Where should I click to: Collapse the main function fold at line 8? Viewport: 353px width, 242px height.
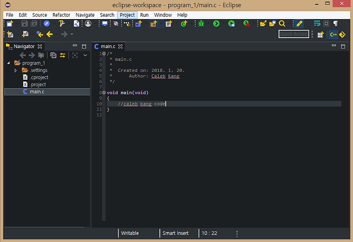[104, 93]
